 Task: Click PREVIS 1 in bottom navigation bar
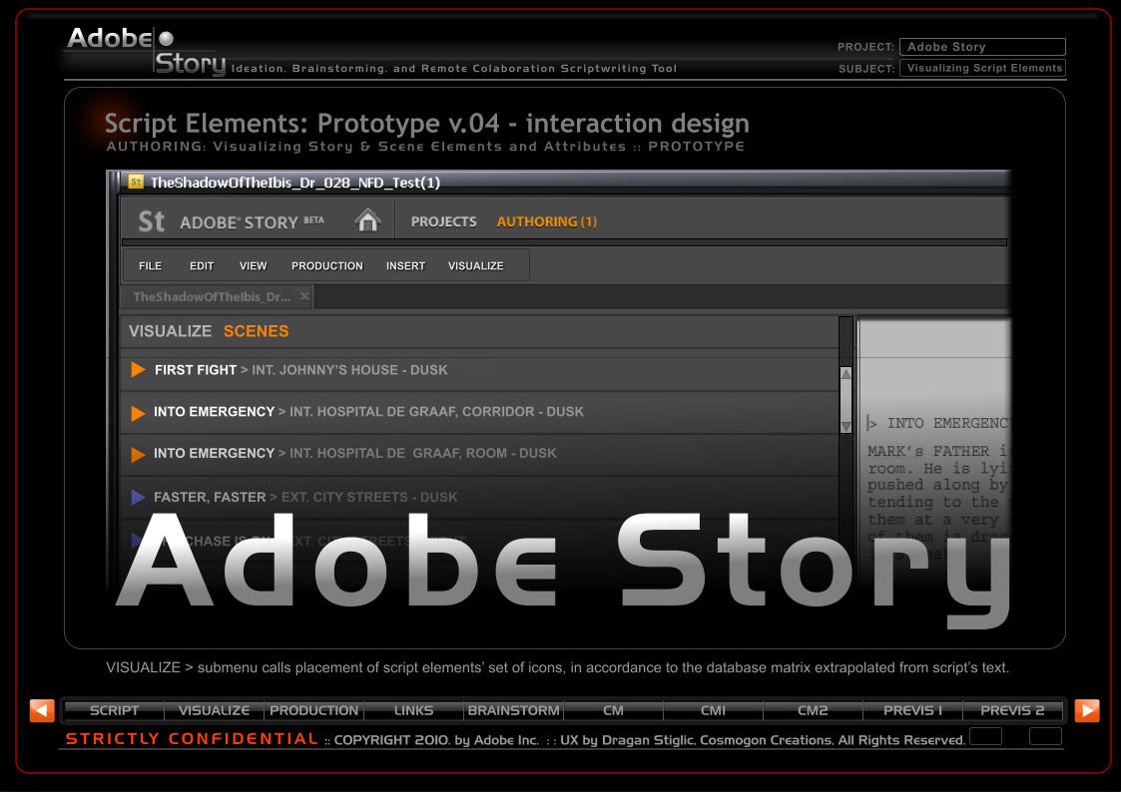point(912,710)
